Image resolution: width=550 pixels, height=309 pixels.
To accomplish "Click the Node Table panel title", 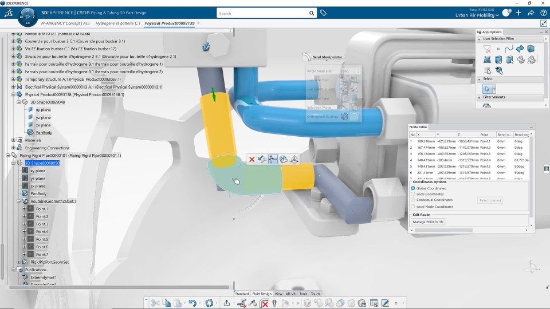I will coord(418,127).
